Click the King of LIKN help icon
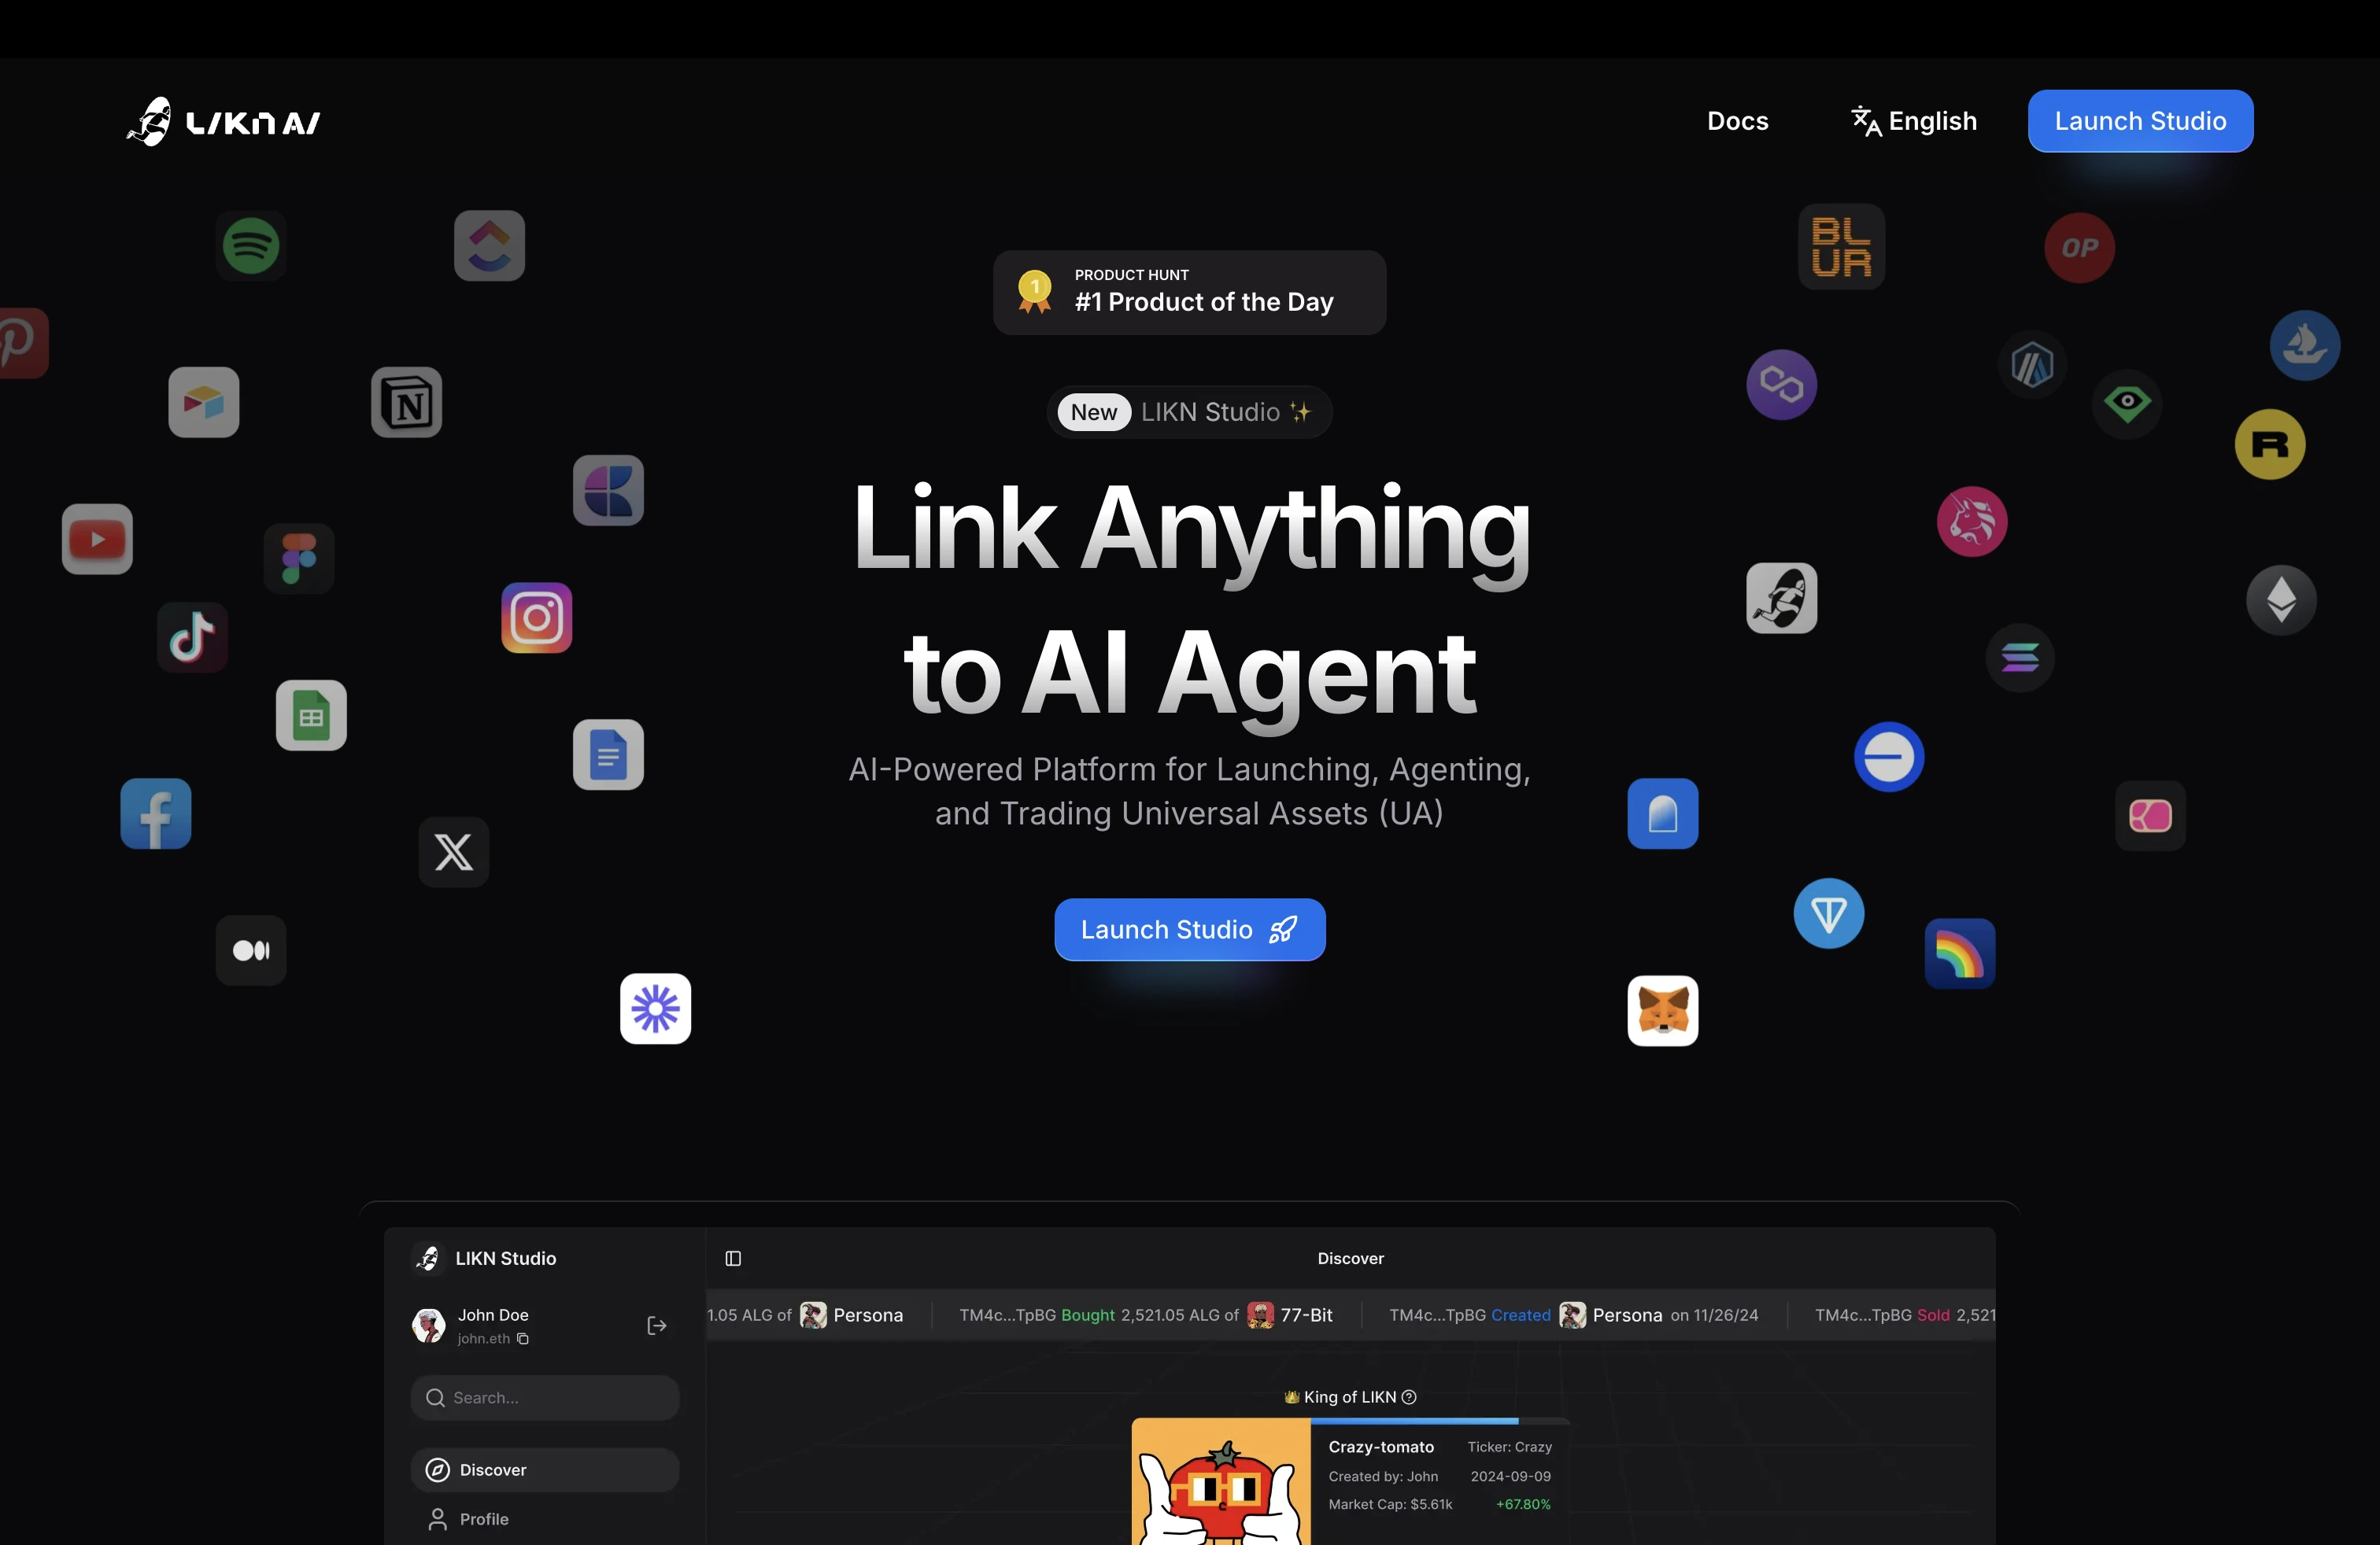The height and width of the screenshot is (1545, 2380). coord(1409,1397)
